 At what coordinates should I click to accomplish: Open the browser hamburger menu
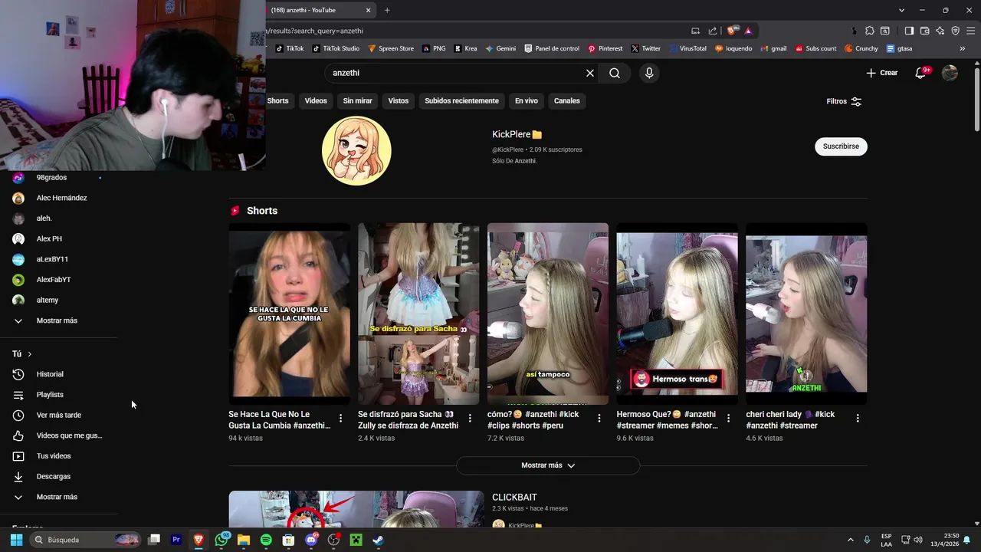[970, 31]
